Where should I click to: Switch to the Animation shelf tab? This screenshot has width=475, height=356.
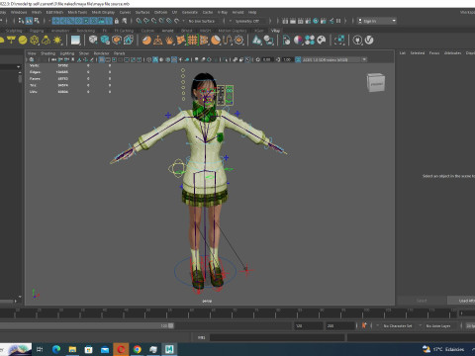pos(60,31)
